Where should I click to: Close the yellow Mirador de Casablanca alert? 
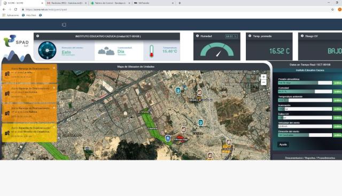pos(54,127)
